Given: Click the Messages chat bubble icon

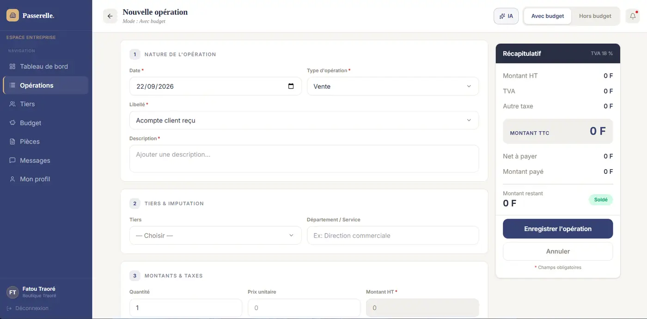Looking at the screenshot, I should (x=12, y=160).
